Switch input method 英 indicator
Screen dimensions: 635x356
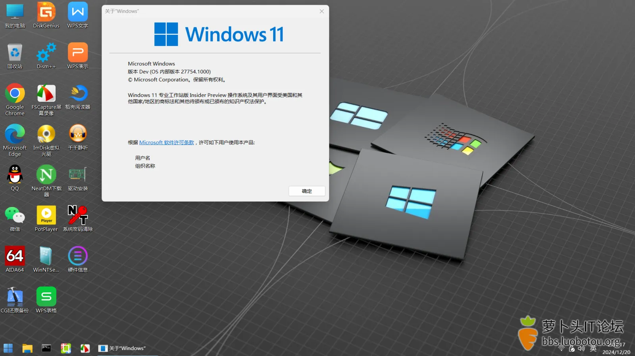coord(593,348)
